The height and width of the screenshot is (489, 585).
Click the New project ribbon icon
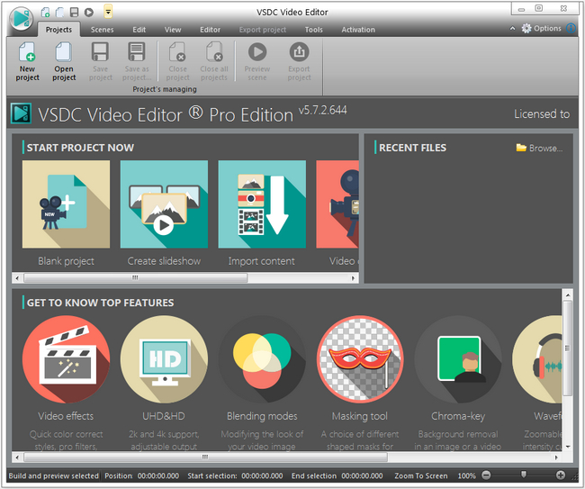(27, 52)
